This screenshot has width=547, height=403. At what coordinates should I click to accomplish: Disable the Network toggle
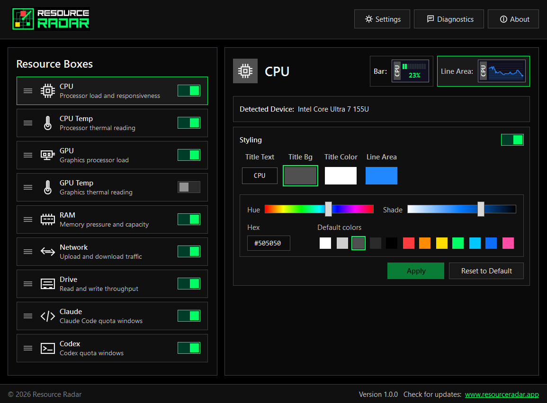[189, 252]
